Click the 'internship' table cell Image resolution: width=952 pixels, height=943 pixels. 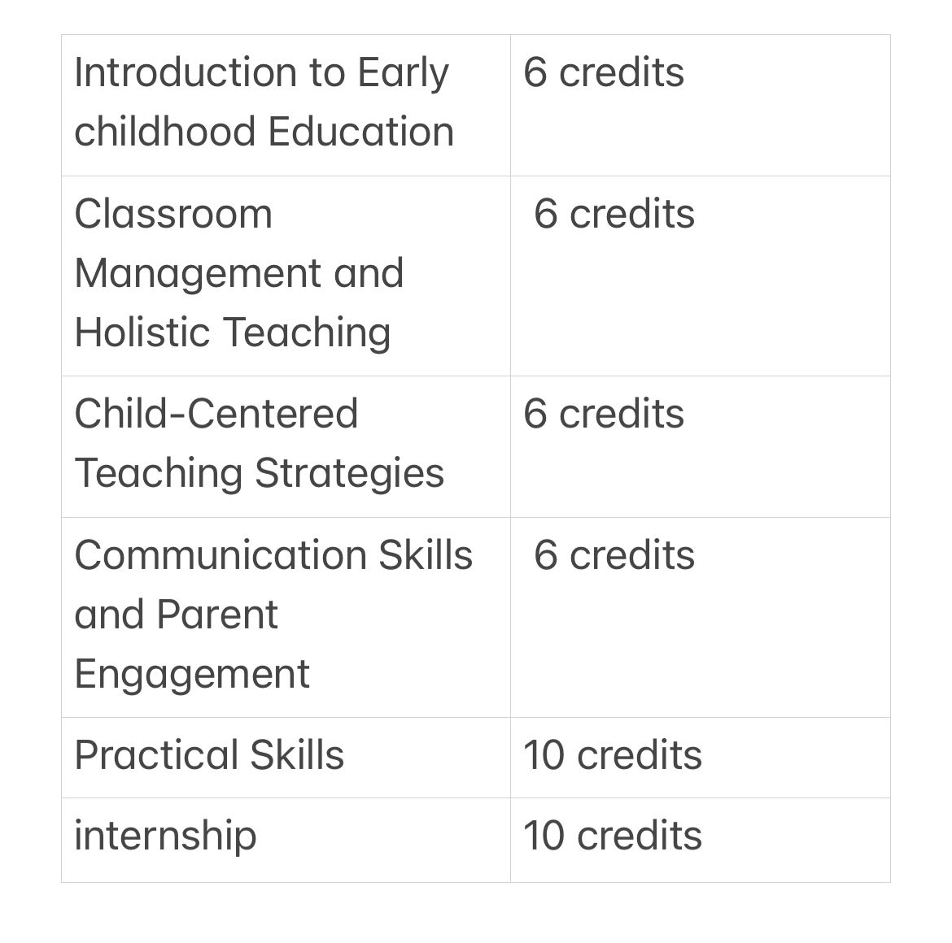pyautogui.click(x=165, y=836)
